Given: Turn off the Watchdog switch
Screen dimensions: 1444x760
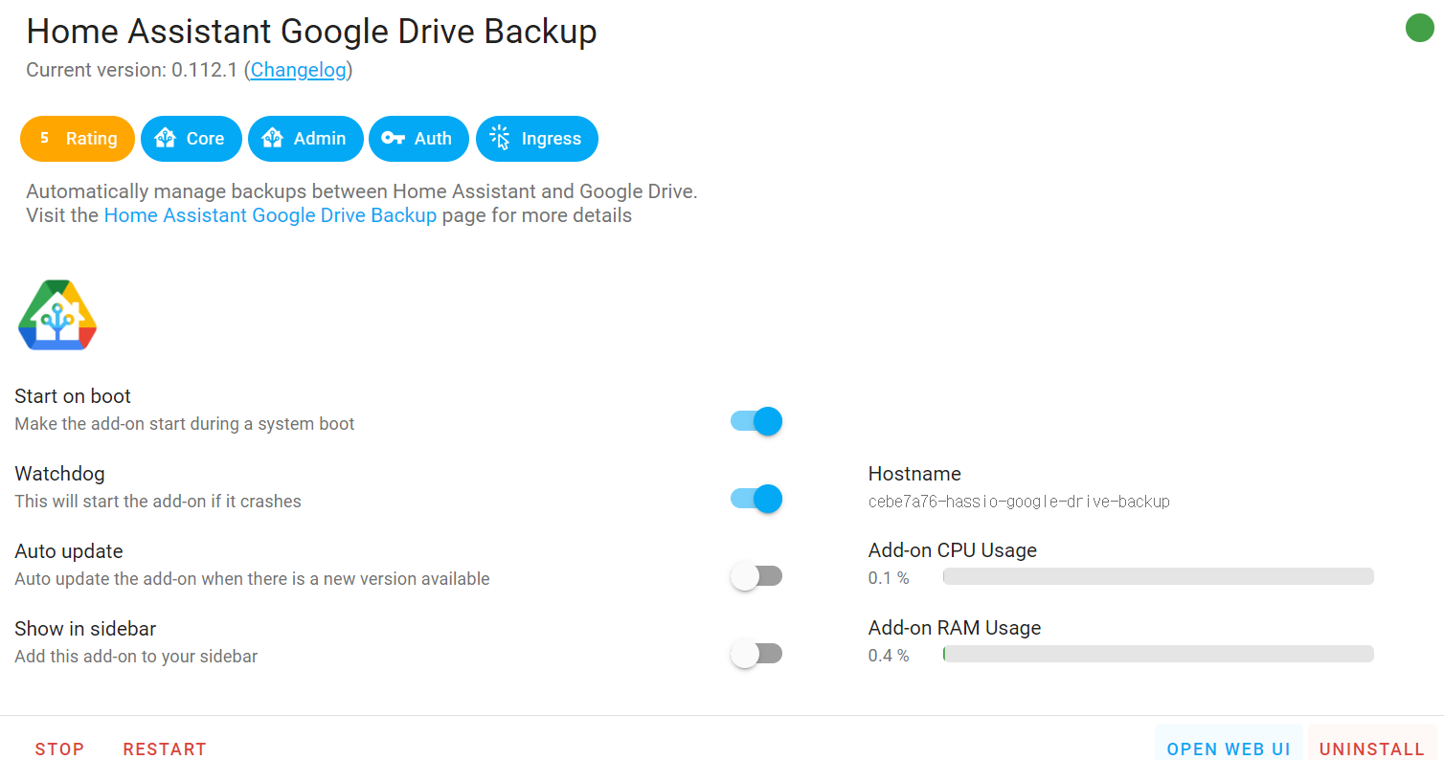Looking at the screenshot, I should (x=756, y=499).
